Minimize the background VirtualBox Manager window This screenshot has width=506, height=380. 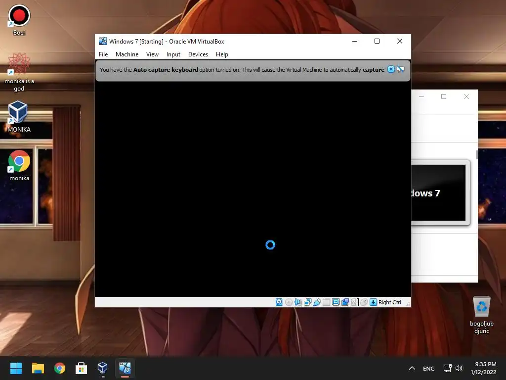point(422,96)
